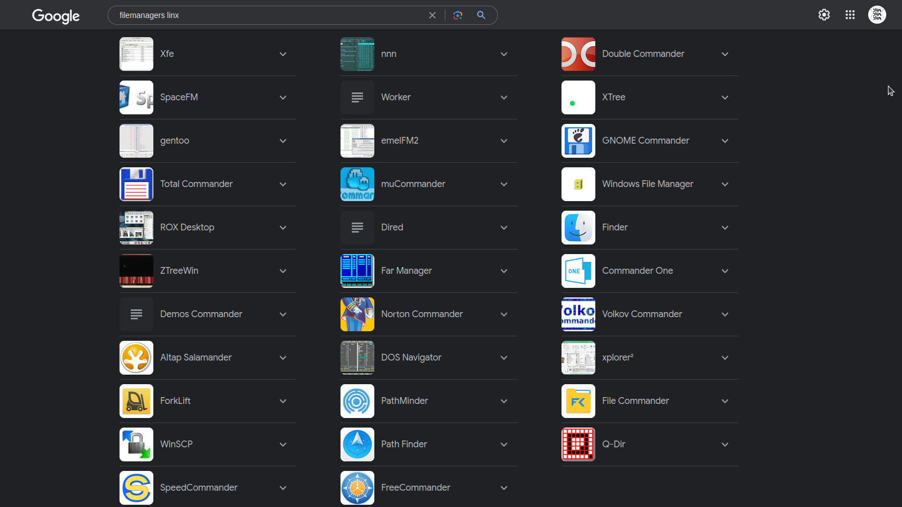Click the ForkLift app icon
The width and height of the screenshot is (902, 507).
[136, 401]
